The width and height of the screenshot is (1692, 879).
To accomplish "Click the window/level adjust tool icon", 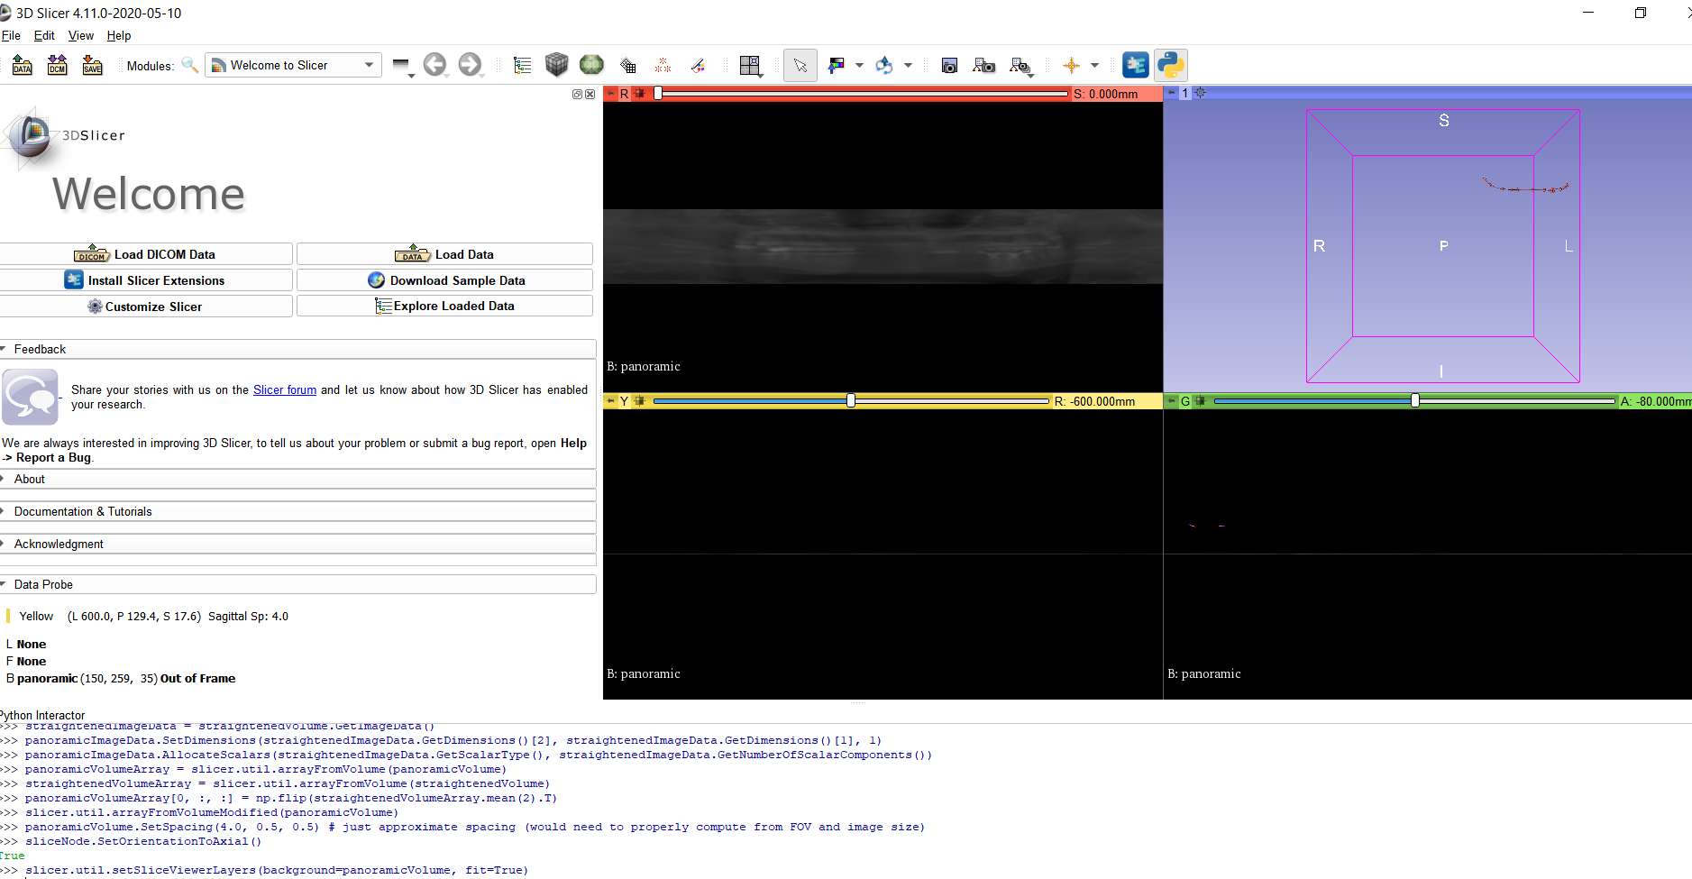I will [837, 65].
